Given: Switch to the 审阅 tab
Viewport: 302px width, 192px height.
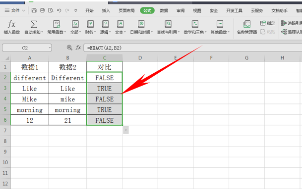Looking at the screenshot, I should point(181,10).
